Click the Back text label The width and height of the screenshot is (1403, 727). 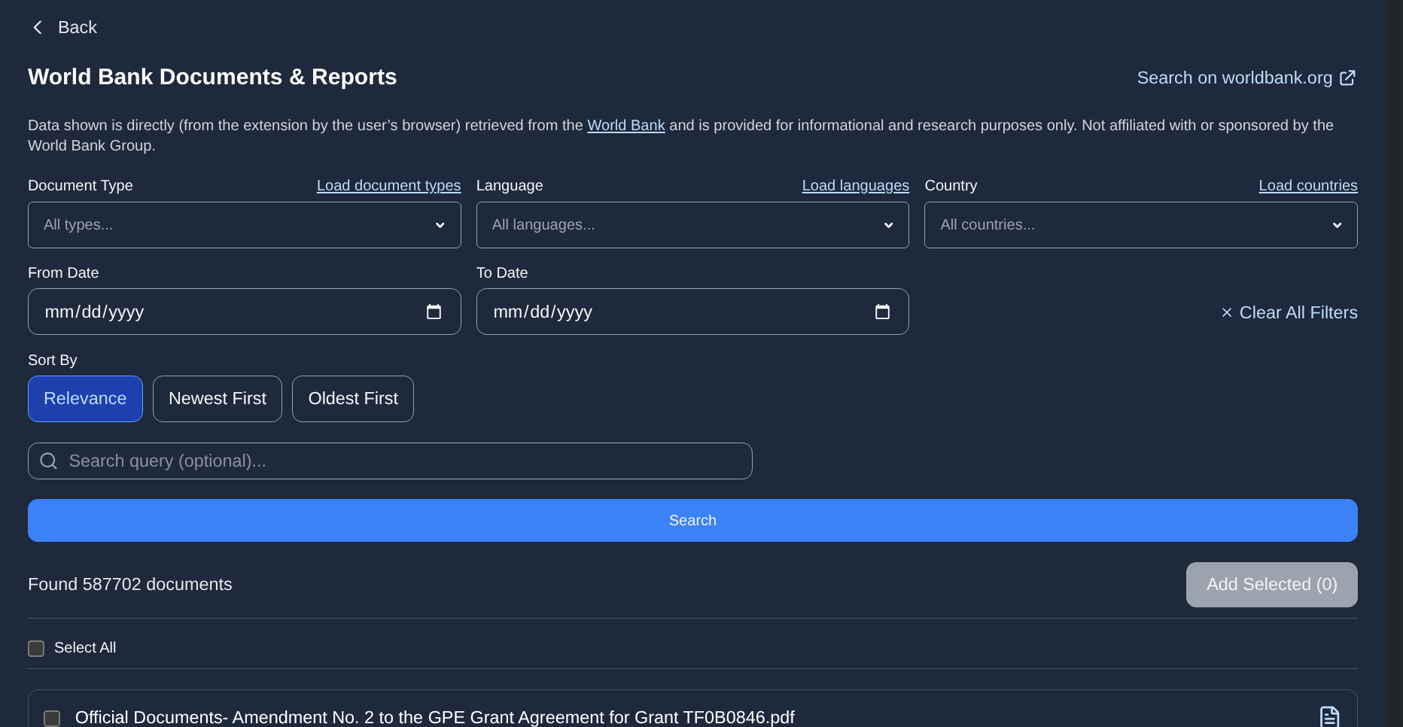pyautogui.click(x=78, y=28)
